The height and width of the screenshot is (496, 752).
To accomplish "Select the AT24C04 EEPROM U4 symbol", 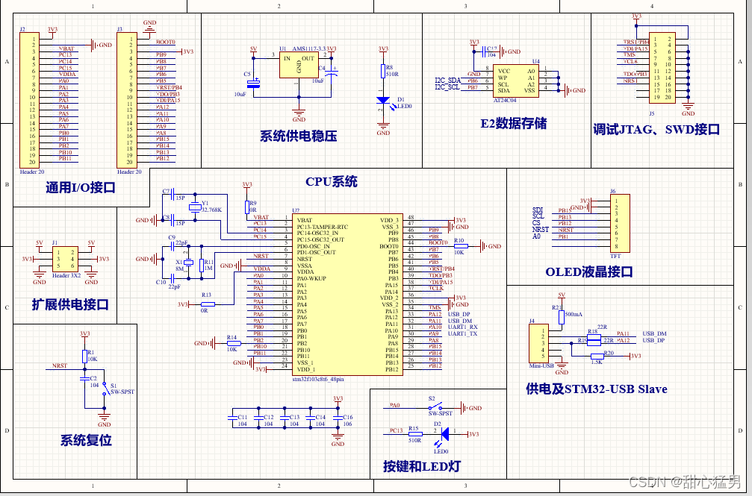I will [x=515, y=81].
